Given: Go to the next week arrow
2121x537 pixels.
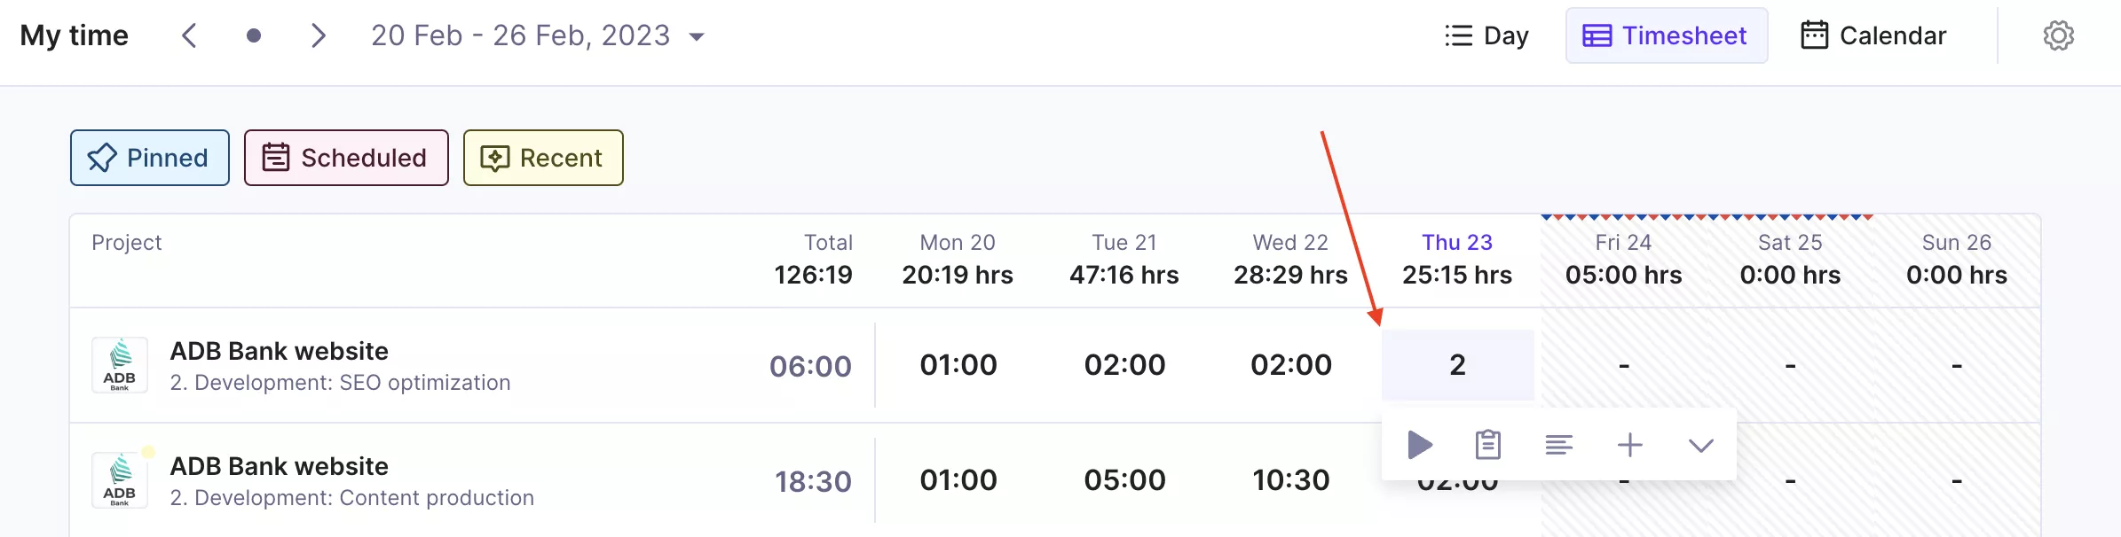Looking at the screenshot, I should 319,35.
